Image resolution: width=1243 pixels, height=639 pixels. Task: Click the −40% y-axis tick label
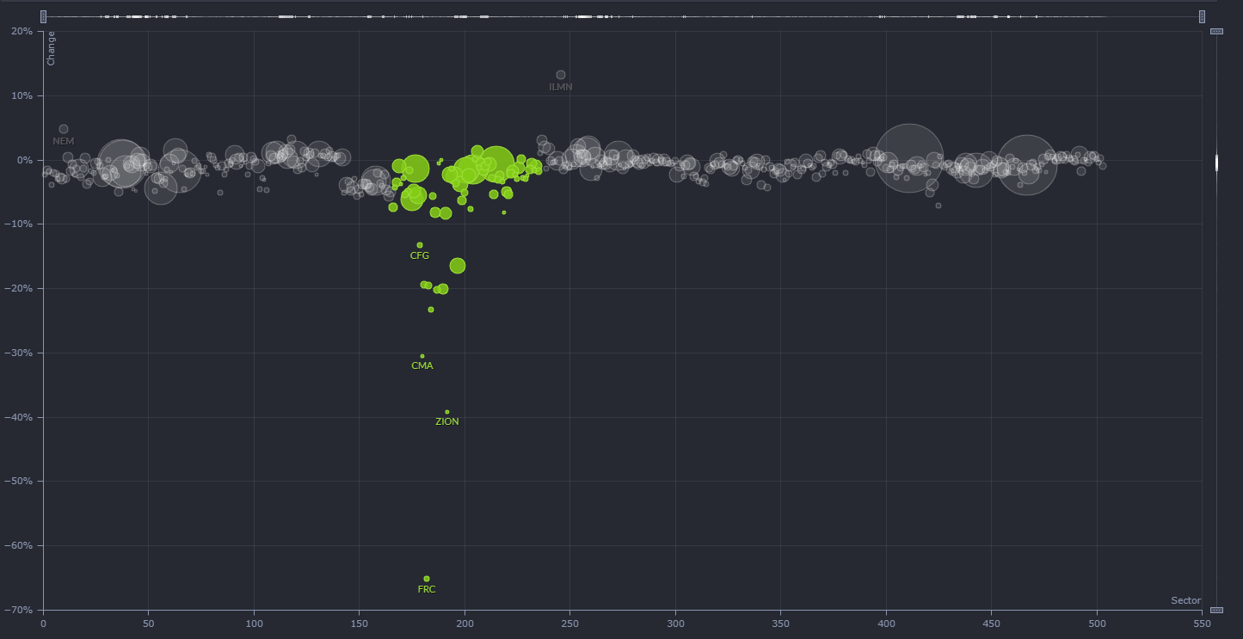click(18, 417)
